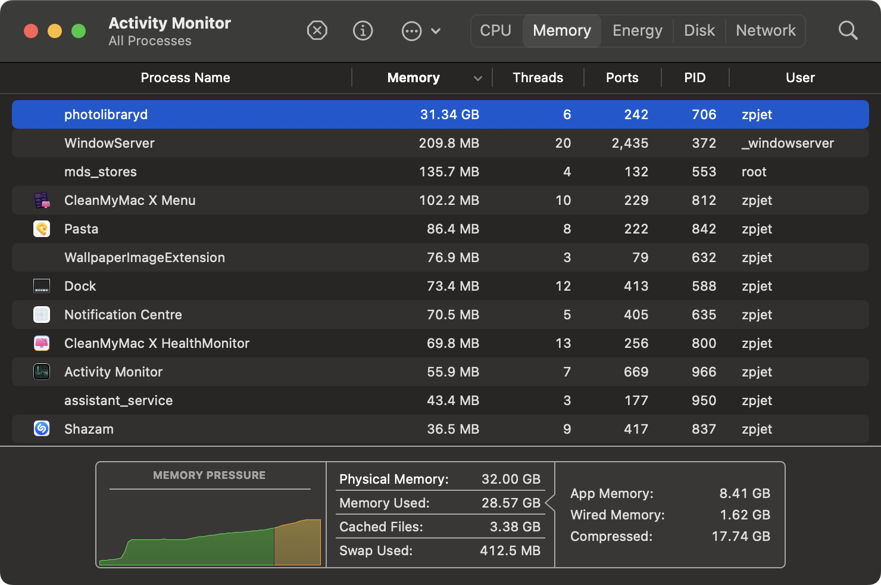Click the Dock process icon
Image resolution: width=881 pixels, height=585 pixels.
[x=42, y=286]
